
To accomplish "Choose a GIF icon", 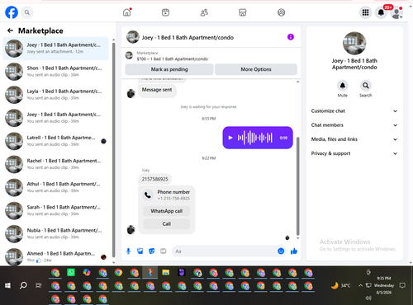I will tap(164, 251).
